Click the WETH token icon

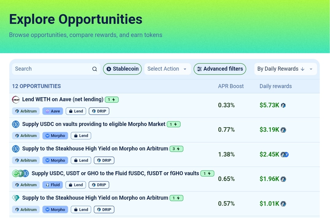[x=16, y=100]
